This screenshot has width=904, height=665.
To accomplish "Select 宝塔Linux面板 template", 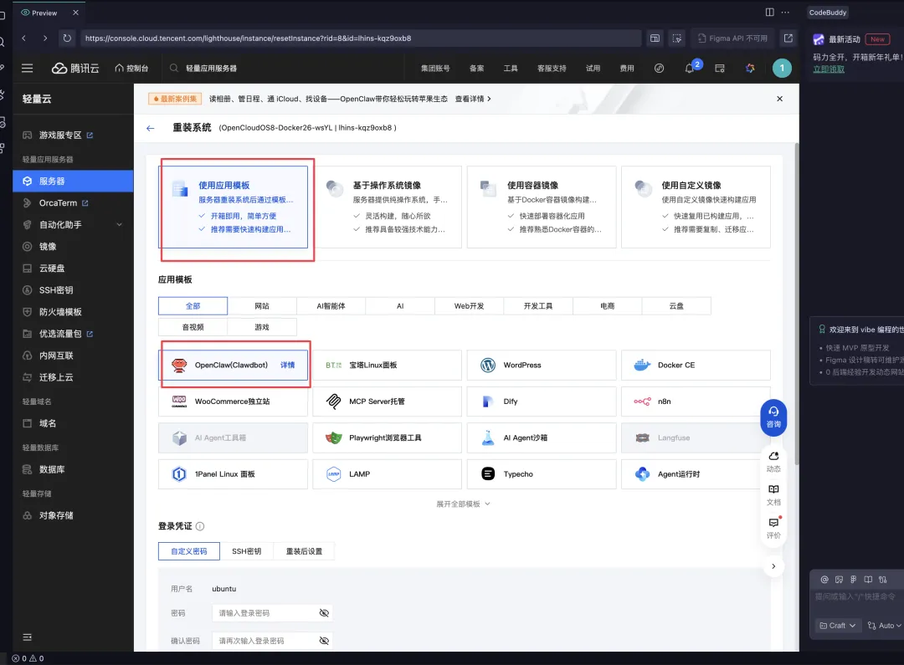I will coord(387,365).
